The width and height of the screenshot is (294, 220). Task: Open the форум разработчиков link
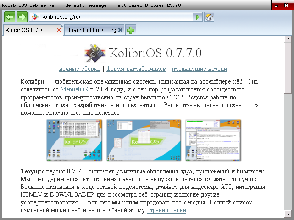[x=136, y=69]
